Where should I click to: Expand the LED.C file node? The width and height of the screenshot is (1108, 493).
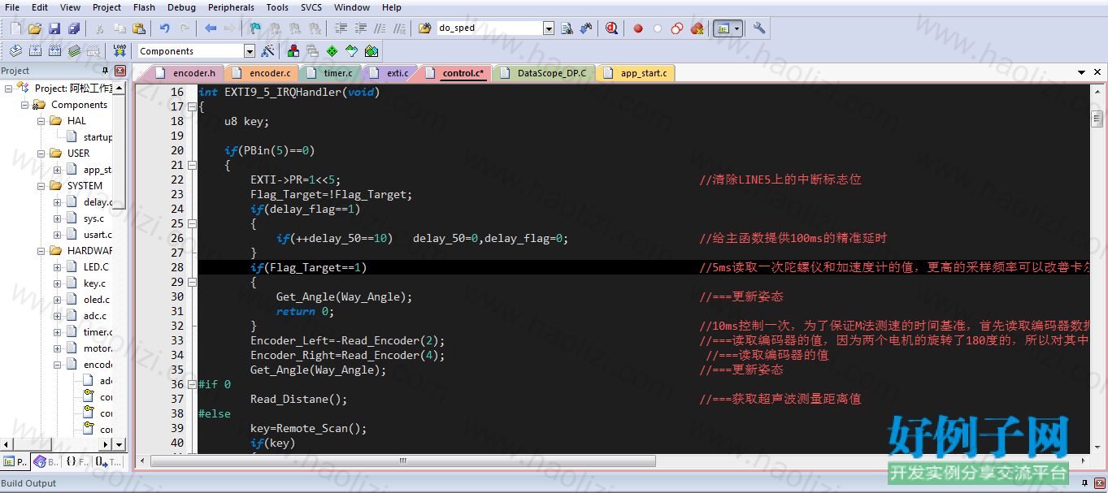tap(58, 267)
